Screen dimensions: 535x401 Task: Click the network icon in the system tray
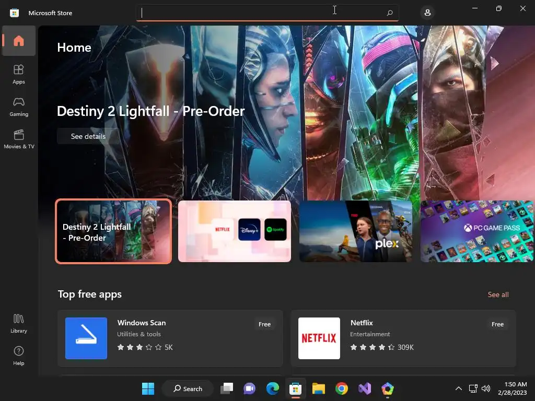473,388
